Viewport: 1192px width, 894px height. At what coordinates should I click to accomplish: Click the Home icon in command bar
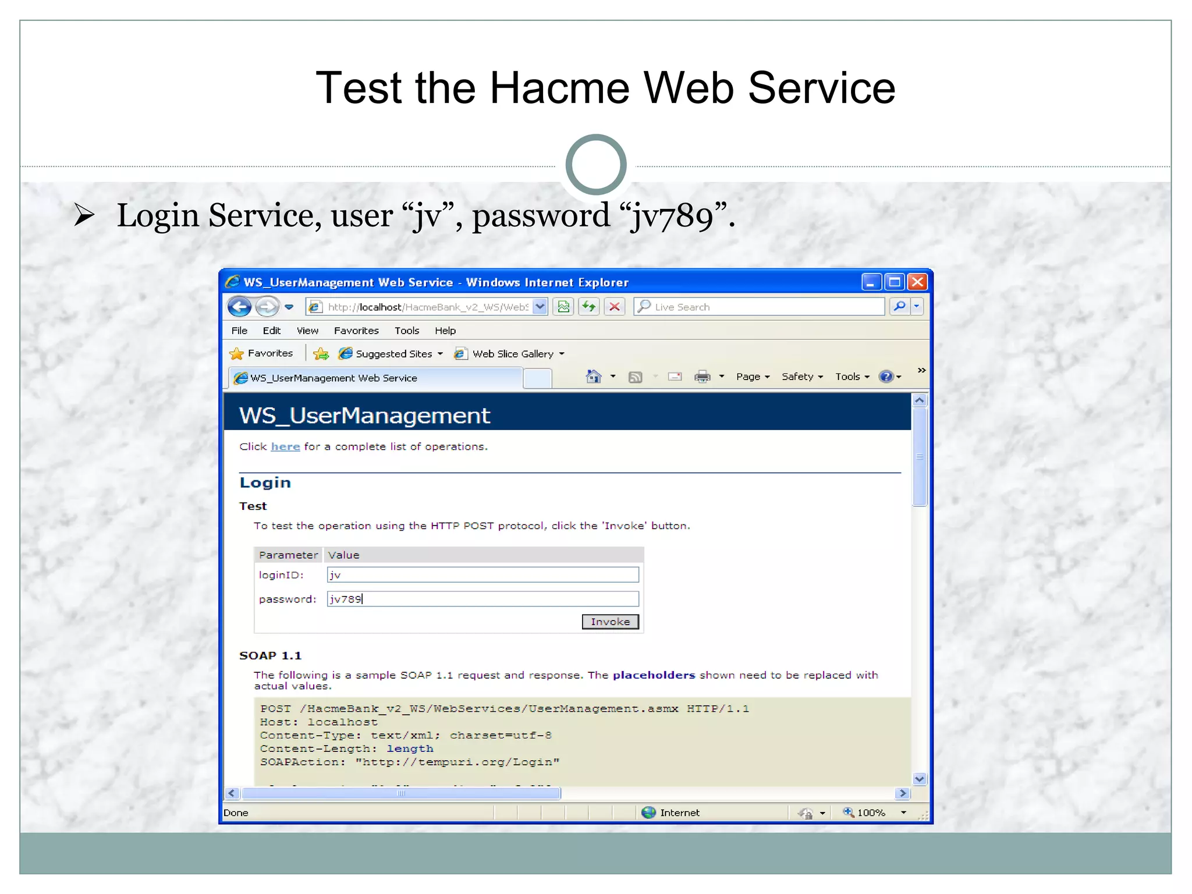click(594, 377)
